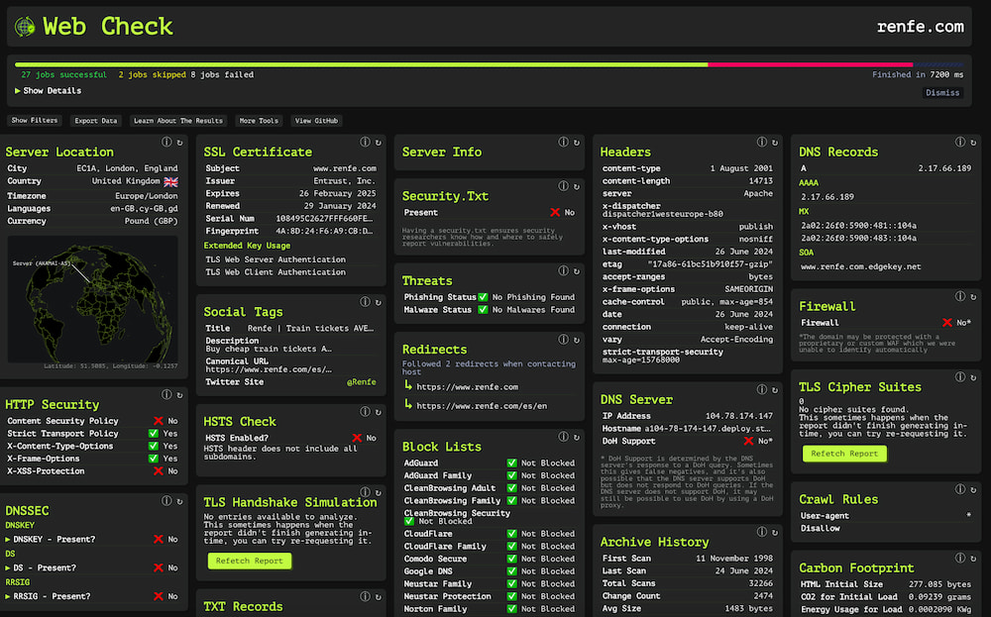Refresh the DNS Records card

click(974, 143)
